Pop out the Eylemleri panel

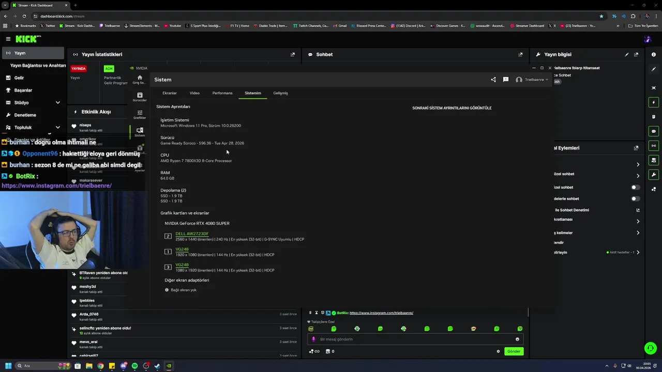pyautogui.click(x=636, y=148)
